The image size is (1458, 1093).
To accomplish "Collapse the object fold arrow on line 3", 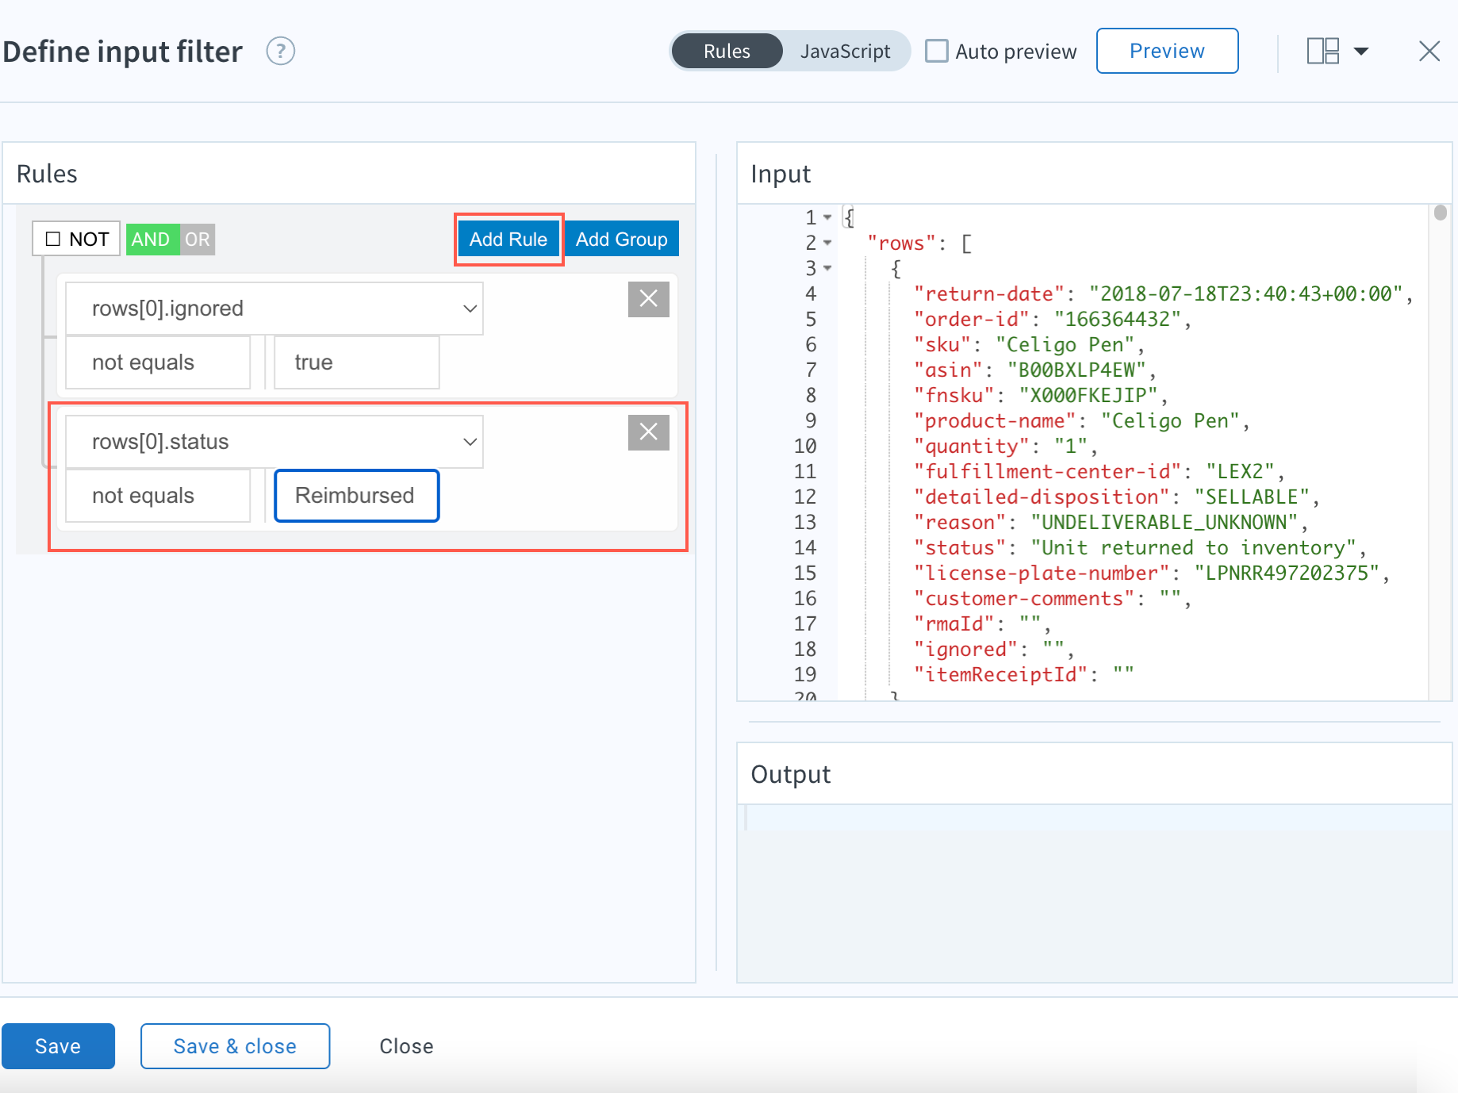I will pos(827,268).
